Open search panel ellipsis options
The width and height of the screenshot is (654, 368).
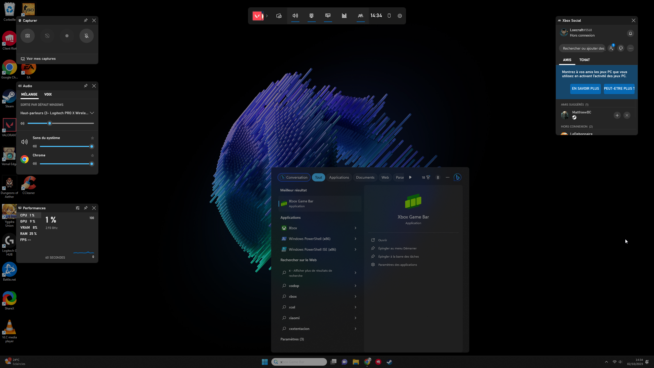(x=448, y=177)
